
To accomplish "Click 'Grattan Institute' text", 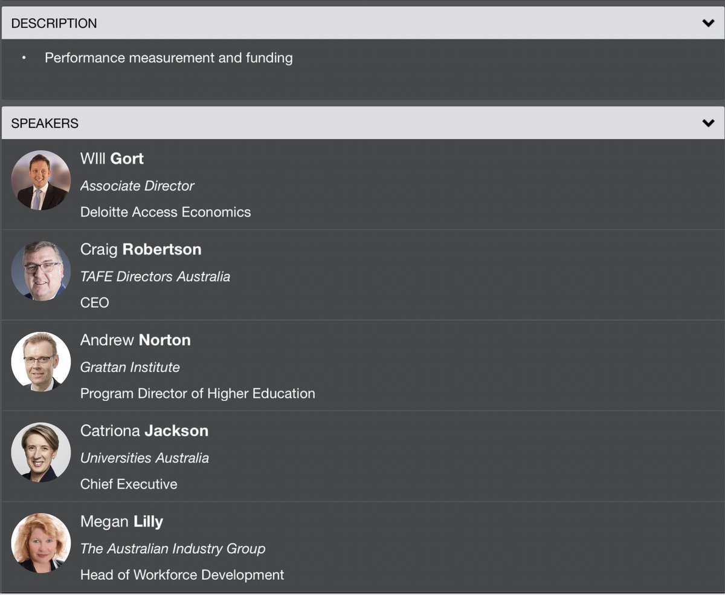I will [x=130, y=367].
